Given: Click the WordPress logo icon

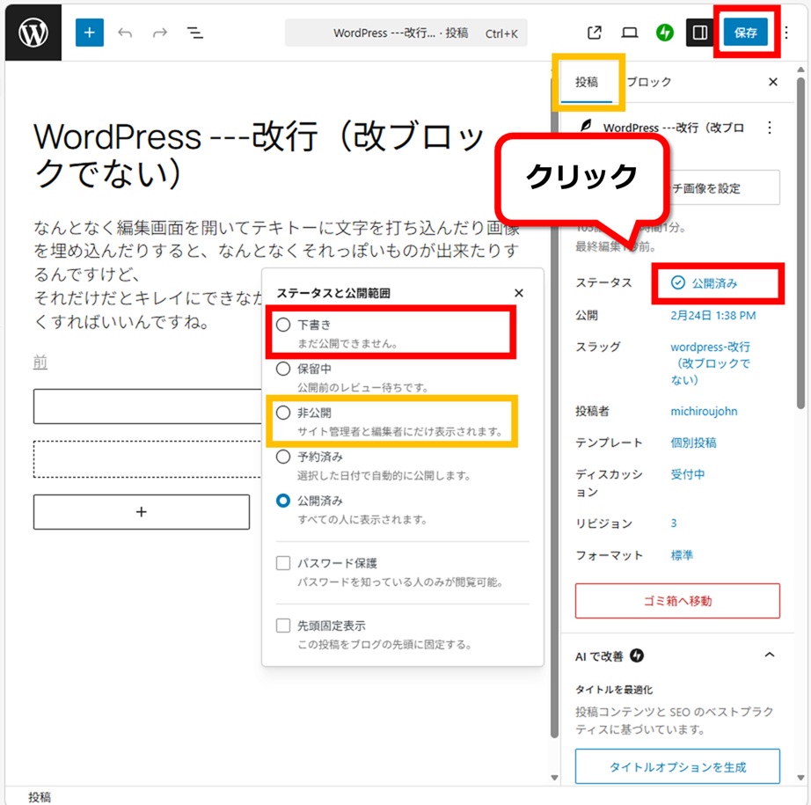Looking at the screenshot, I should tap(33, 33).
